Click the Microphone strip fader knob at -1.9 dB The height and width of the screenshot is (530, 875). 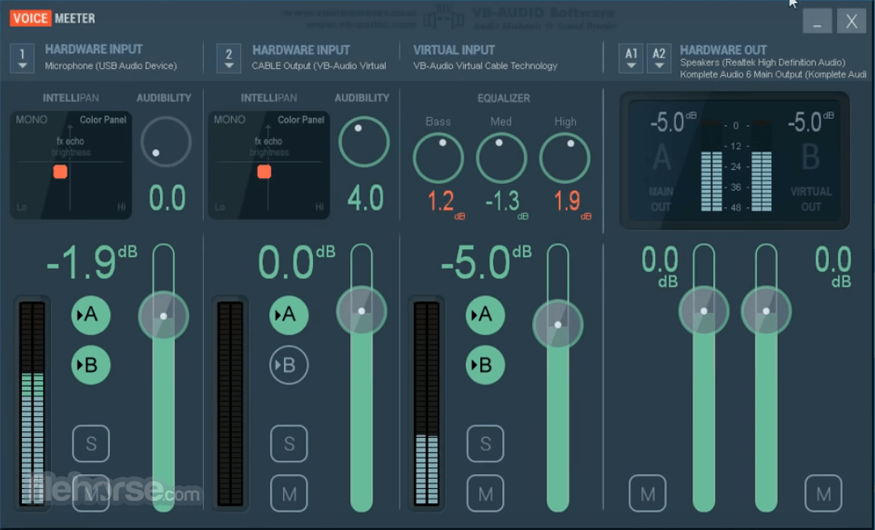coord(163,316)
